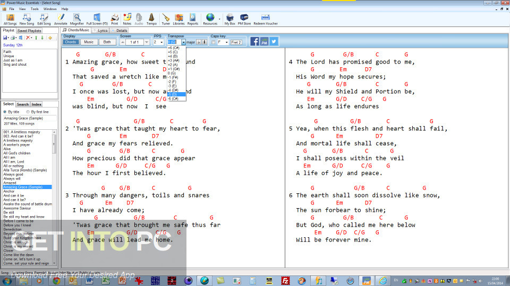The image size is (510, 286).
Task: Open the Tools menu
Action: (x=35, y=9)
